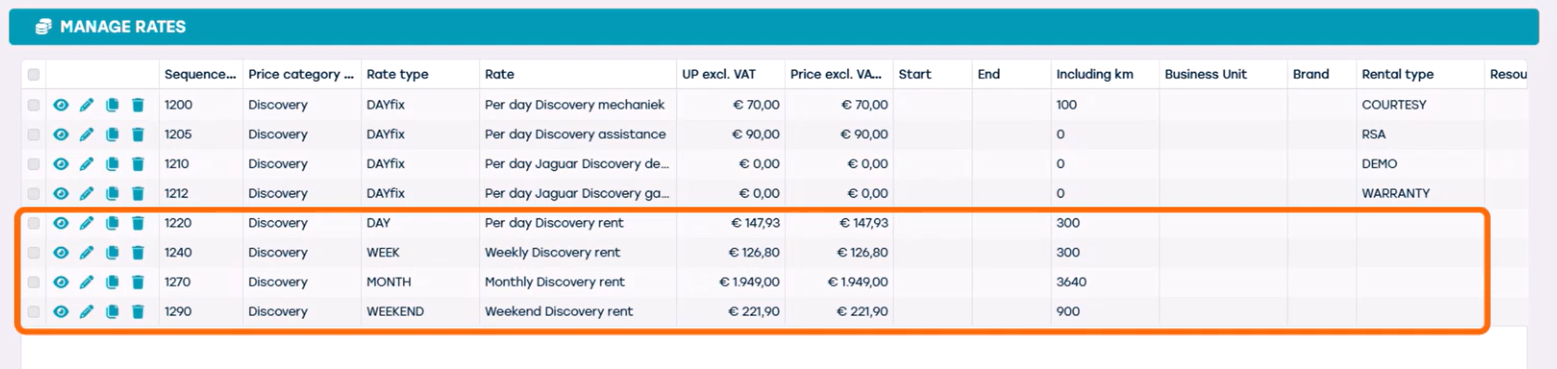Viewport: 1557px width, 369px height.
Task: Edit the Per day Discovery assistance rate
Action: click(x=87, y=134)
